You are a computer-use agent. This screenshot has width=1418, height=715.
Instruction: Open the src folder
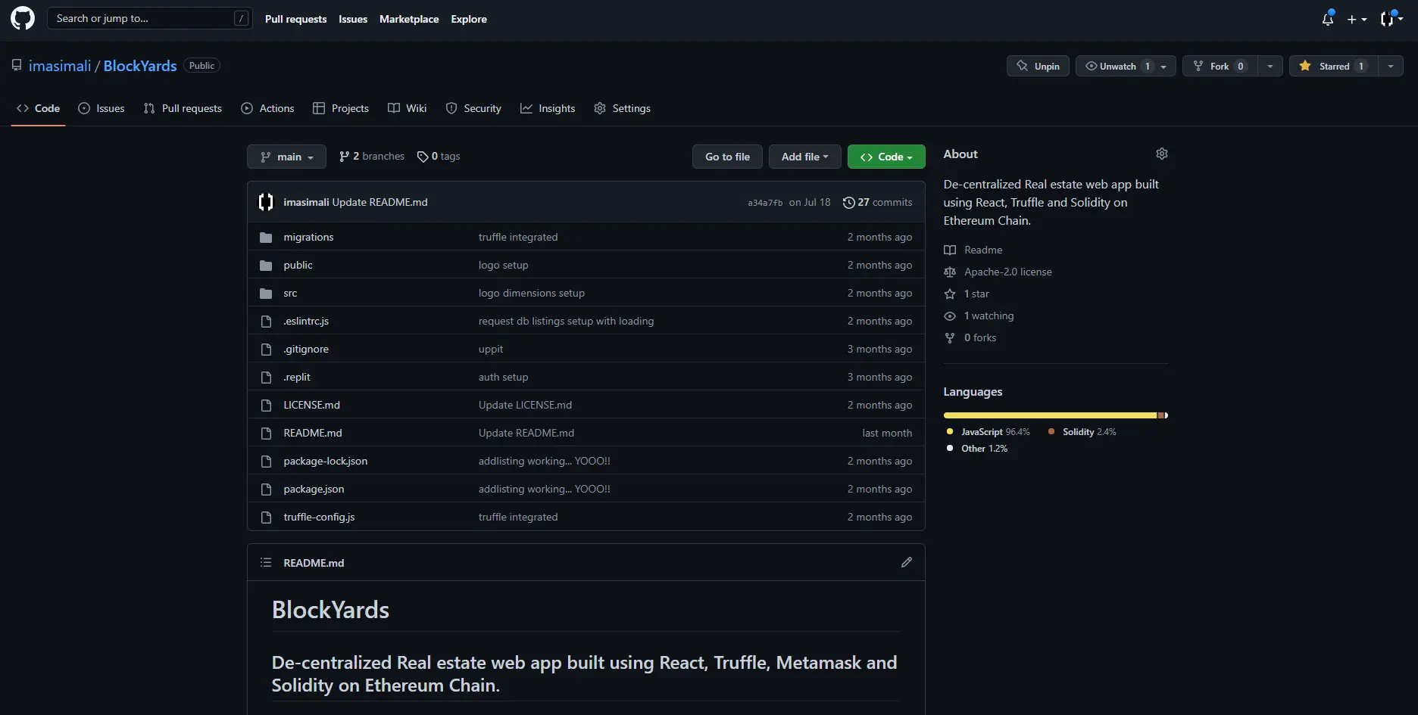(x=290, y=293)
